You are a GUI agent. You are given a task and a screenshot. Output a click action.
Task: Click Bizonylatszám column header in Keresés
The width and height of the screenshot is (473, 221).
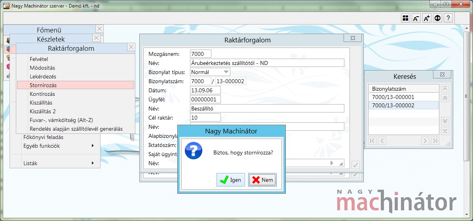click(404, 89)
